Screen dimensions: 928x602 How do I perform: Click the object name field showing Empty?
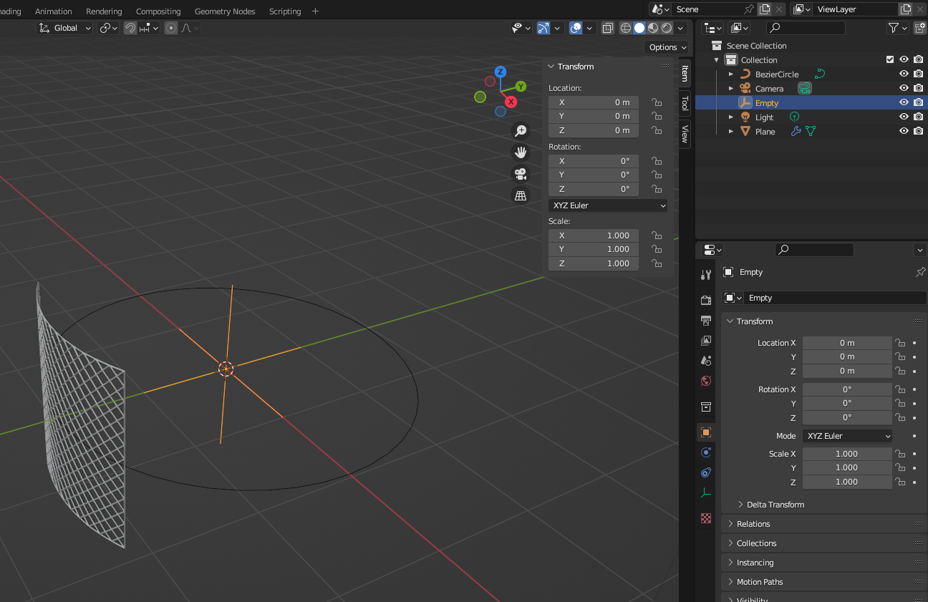click(835, 298)
